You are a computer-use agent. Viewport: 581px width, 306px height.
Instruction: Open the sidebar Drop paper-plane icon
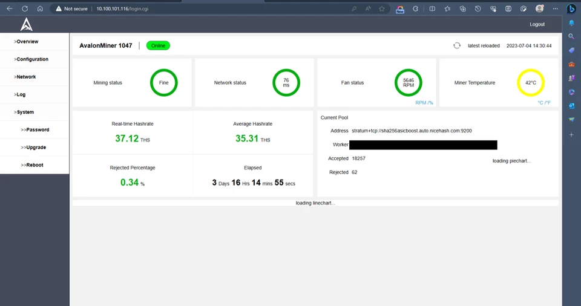pyautogui.click(x=571, y=119)
